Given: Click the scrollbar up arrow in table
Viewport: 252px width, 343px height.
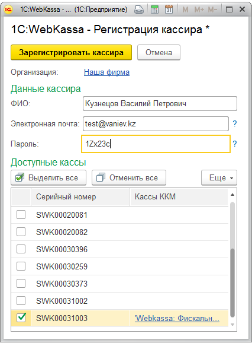Looking at the screenshot, I should (x=232, y=195).
